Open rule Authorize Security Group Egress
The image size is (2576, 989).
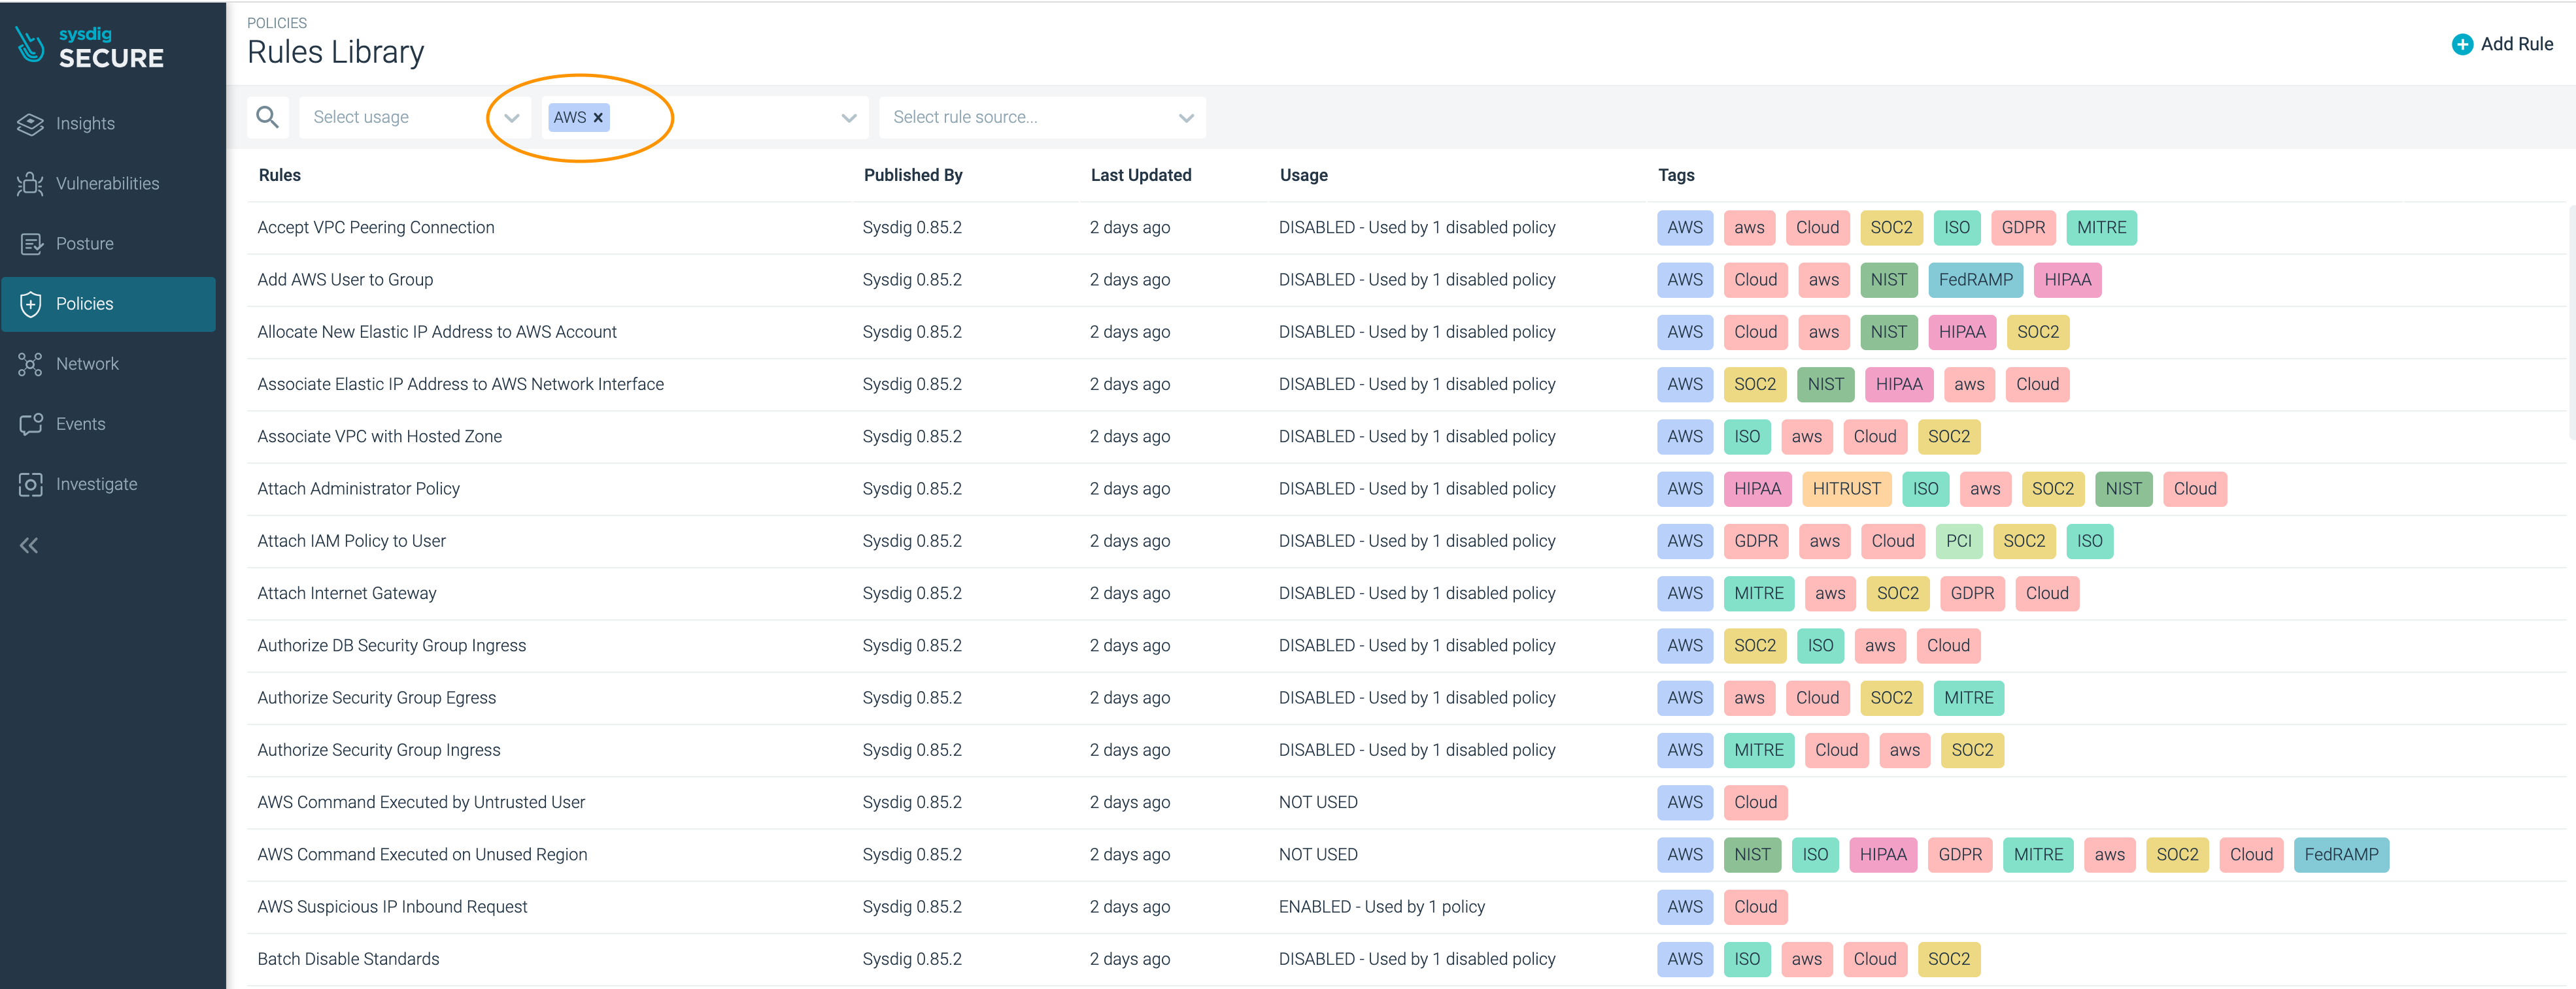tap(376, 698)
